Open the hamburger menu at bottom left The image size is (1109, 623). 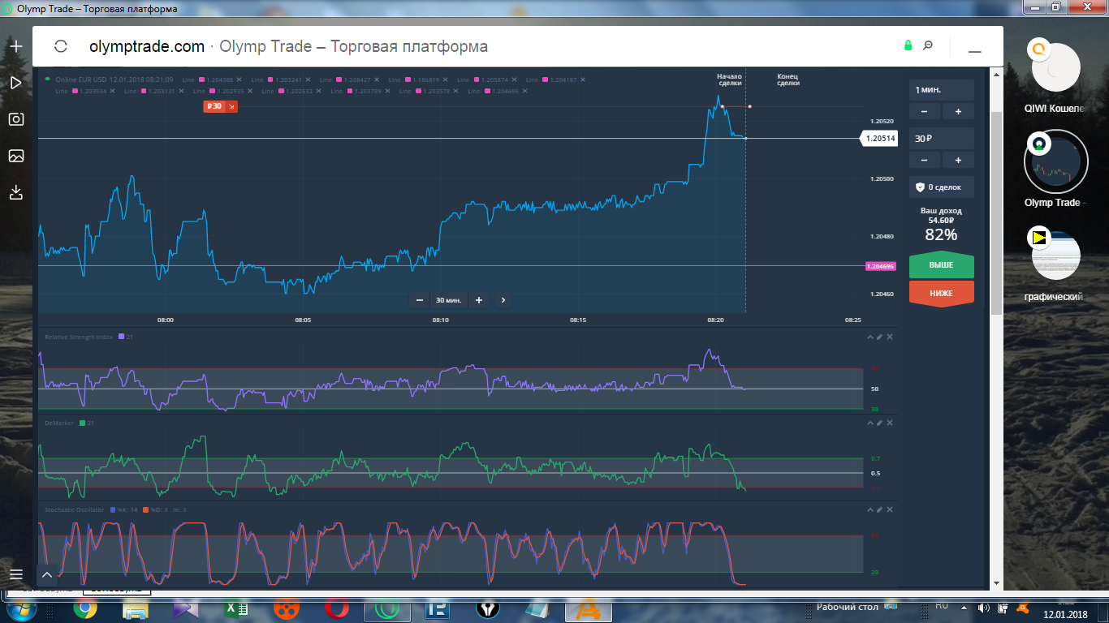(x=15, y=574)
